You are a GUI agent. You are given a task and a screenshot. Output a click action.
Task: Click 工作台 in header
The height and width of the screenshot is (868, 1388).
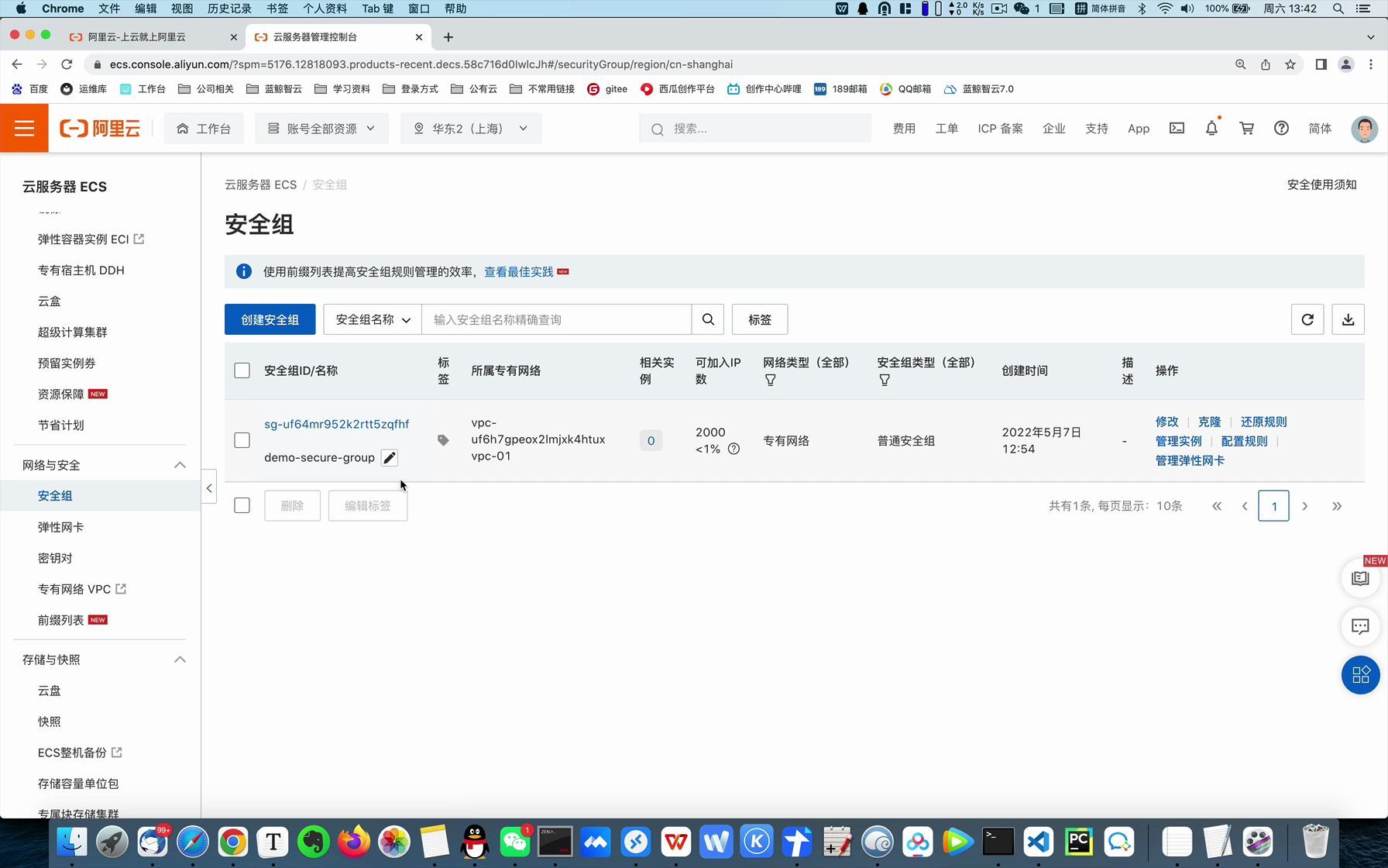tap(204, 129)
